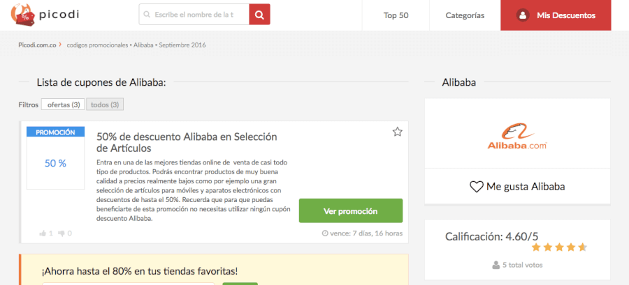The width and height of the screenshot is (629, 285).
Task: Click the clock icon beside vence
Action: coord(325,233)
